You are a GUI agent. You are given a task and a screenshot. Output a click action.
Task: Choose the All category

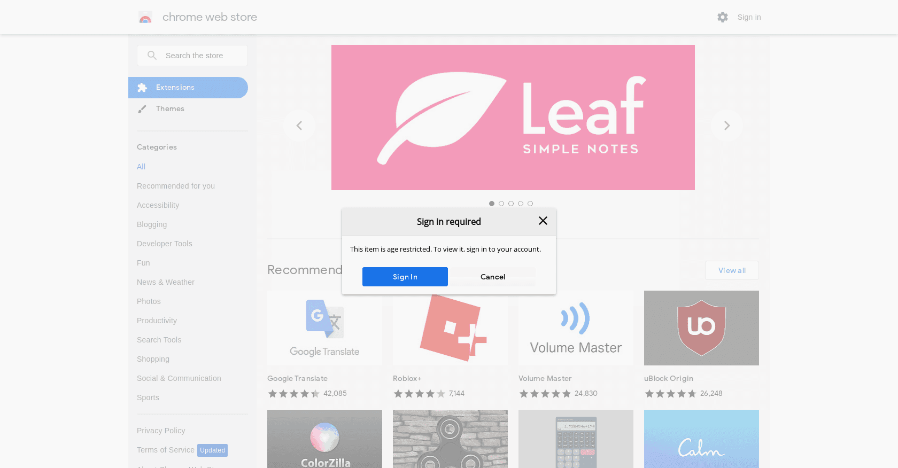(x=141, y=167)
